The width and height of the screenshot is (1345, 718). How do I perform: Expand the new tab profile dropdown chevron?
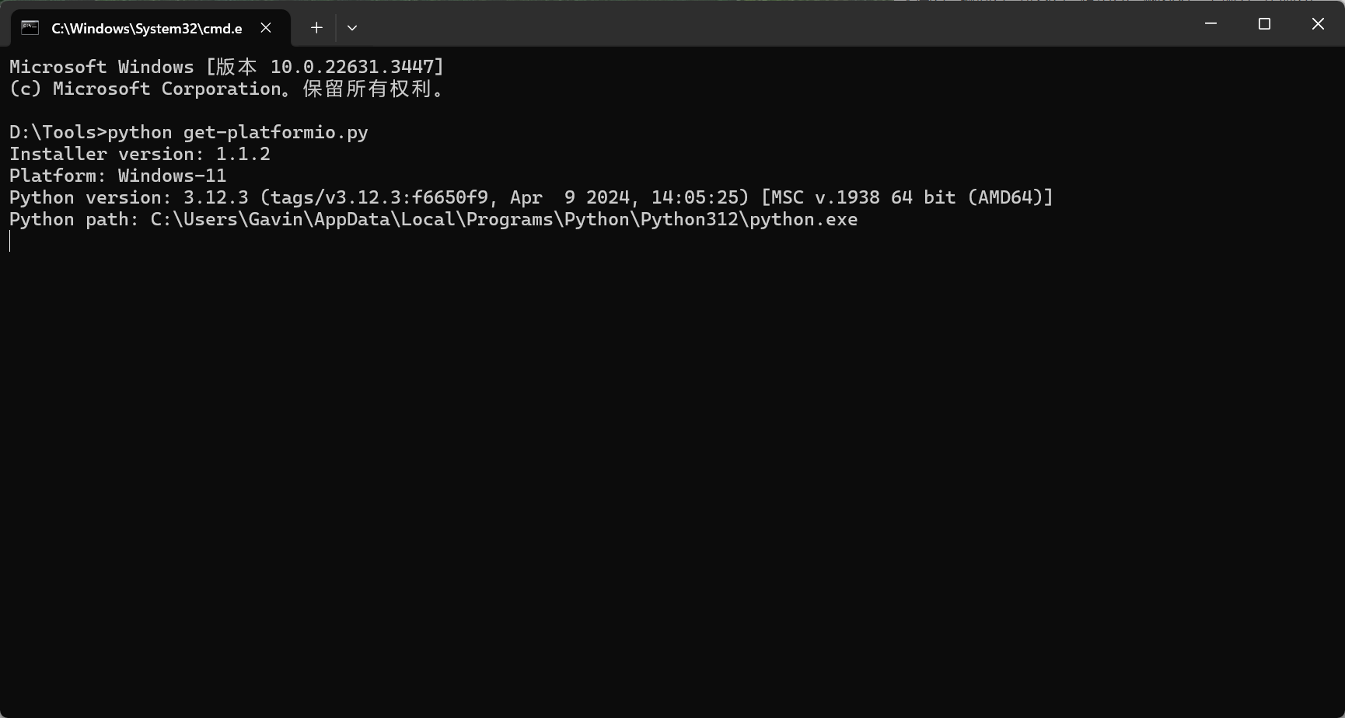click(x=352, y=28)
